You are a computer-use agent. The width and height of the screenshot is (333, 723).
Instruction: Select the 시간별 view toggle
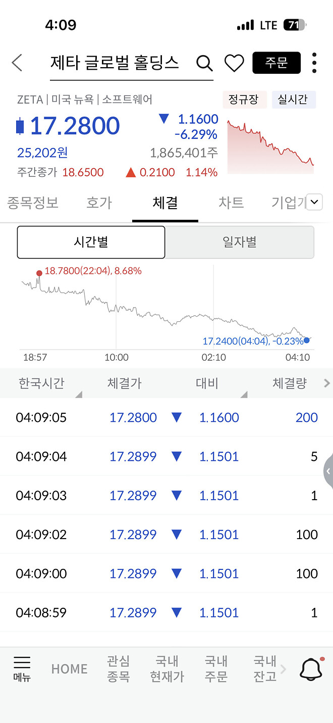91,242
